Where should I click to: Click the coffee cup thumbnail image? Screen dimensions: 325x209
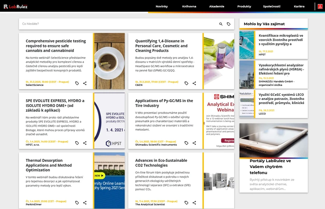(109, 61)
